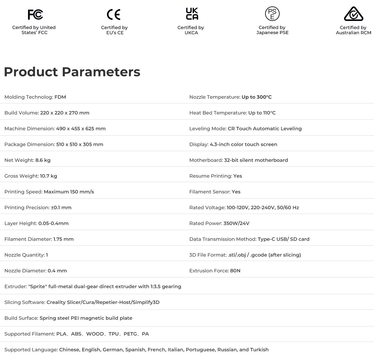This screenshot has height=358, width=374.
Task: Click the Japanese PSE circle logo
Action: point(272,14)
